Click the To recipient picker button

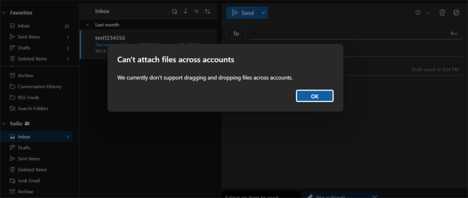coord(236,33)
